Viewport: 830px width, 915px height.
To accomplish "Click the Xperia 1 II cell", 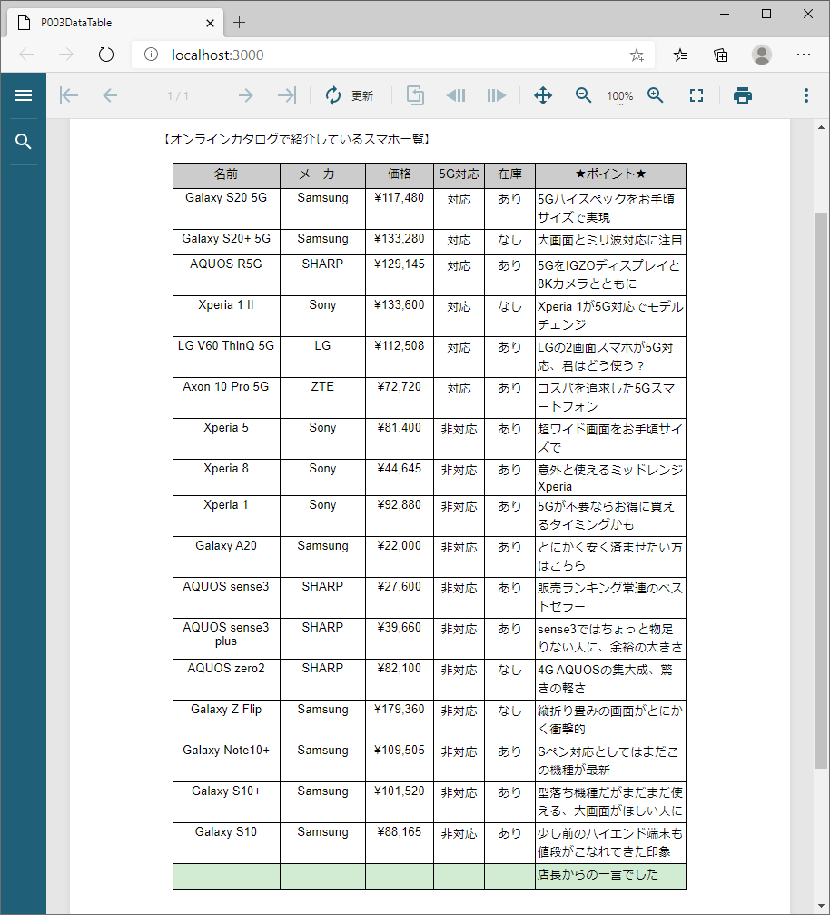I will (x=226, y=315).
